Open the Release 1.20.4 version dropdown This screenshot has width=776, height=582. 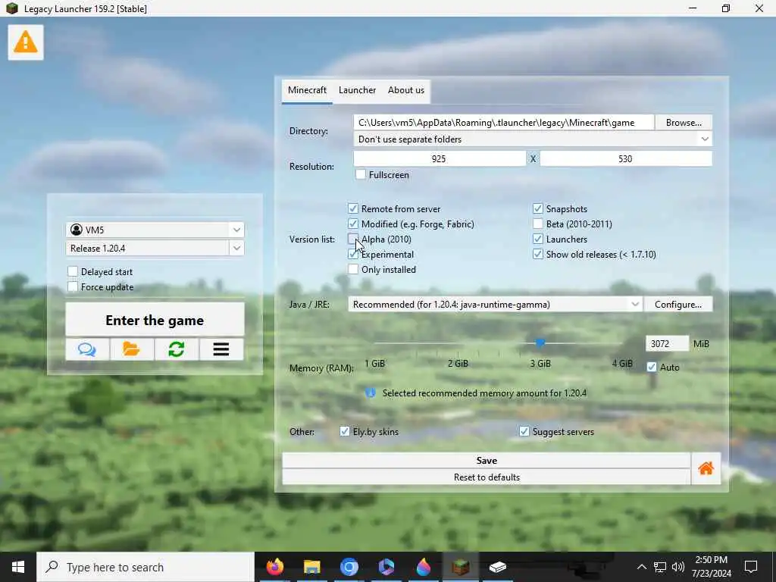click(x=236, y=248)
